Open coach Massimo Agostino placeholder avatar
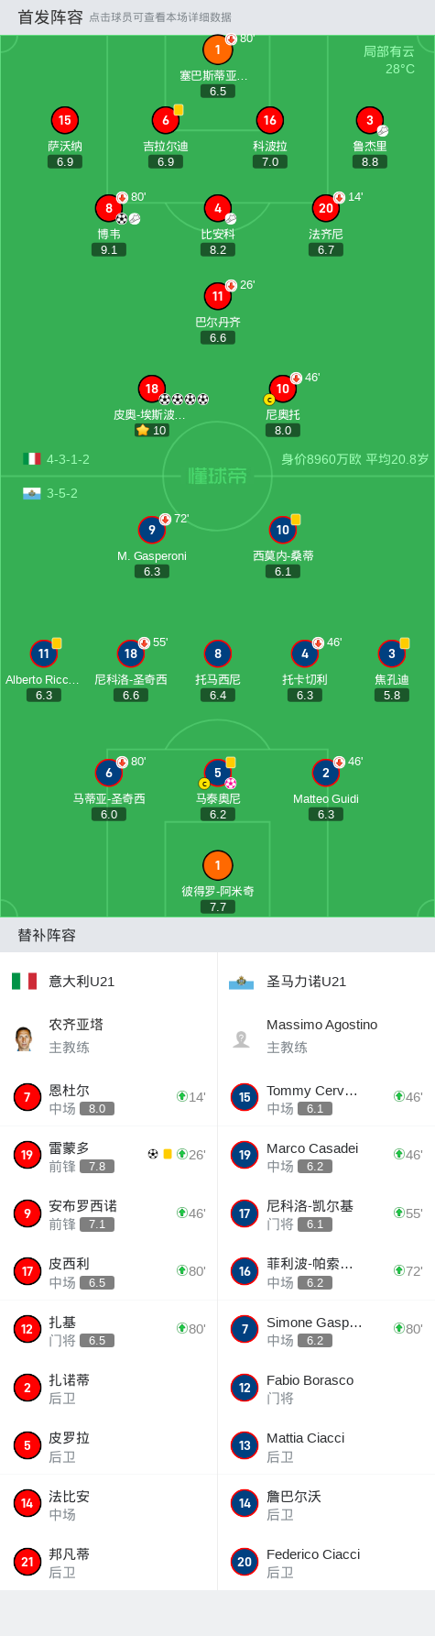435x1636 pixels. pyautogui.click(x=241, y=1038)
